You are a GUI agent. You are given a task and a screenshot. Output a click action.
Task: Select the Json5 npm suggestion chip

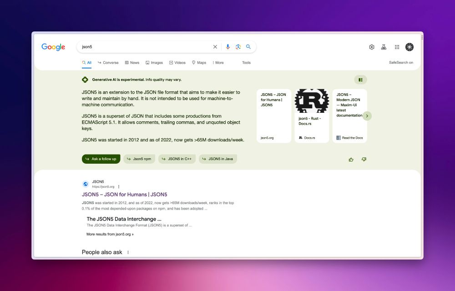pos(139,159)
